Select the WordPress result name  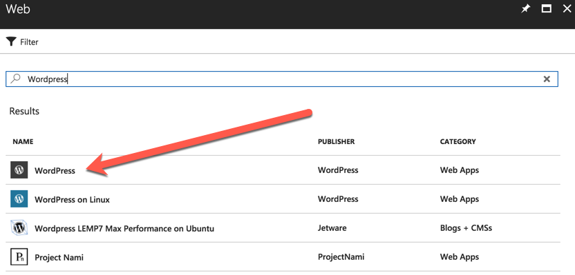click(55, 171)
